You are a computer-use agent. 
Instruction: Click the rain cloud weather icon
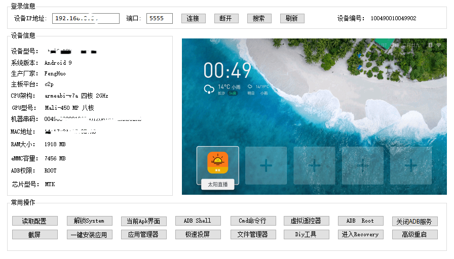click(x=209, y=90)
